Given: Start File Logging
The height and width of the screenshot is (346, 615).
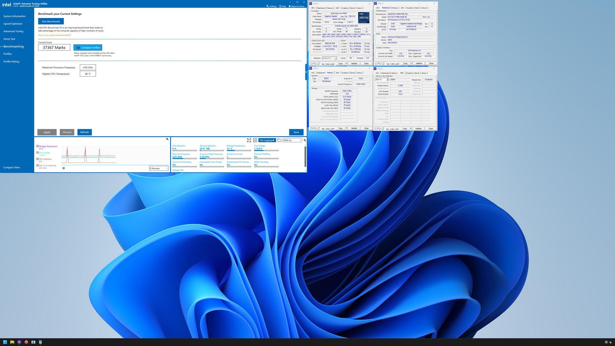Looking at the screenshot, I should pos(267,140).
